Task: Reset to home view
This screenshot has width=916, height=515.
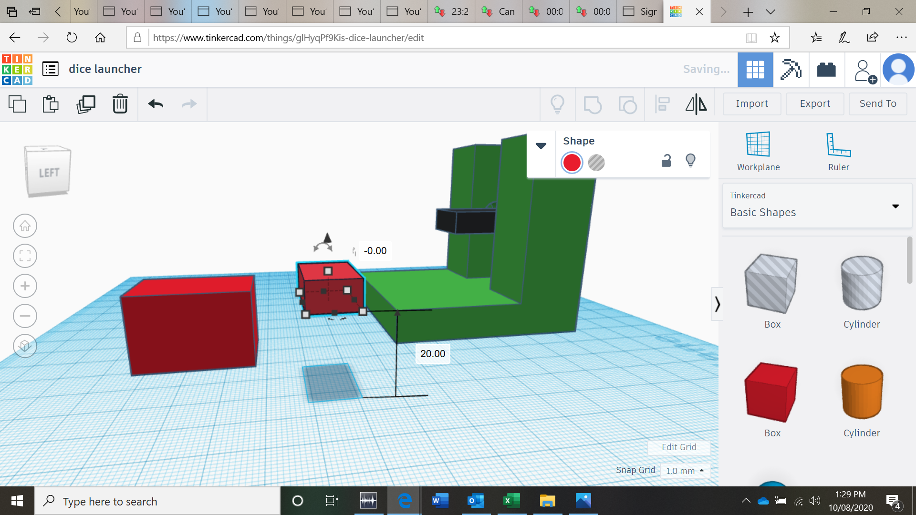Action: (x=25, y=226)
